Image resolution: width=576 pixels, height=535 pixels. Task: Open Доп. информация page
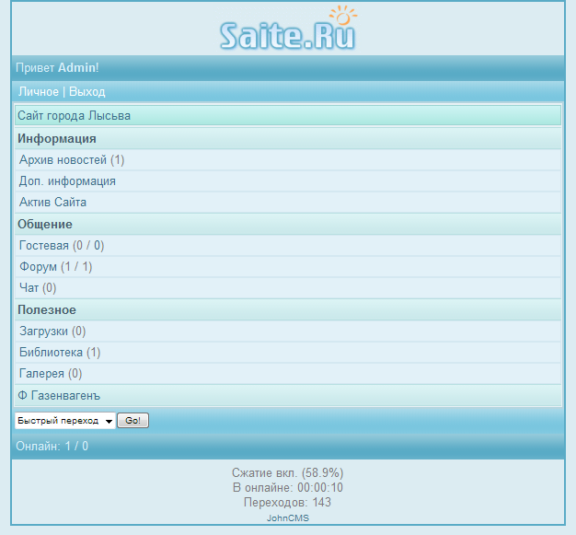coord(67,181)
